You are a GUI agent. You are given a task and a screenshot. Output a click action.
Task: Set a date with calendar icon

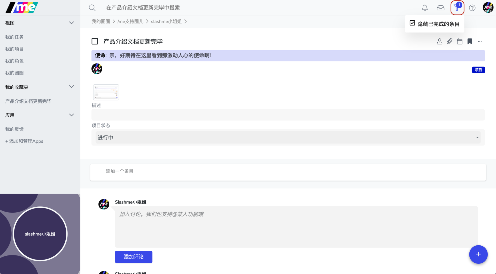(460, 41)
